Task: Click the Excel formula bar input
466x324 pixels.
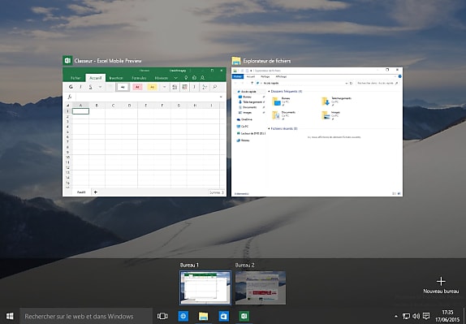Action: point(147,97)
